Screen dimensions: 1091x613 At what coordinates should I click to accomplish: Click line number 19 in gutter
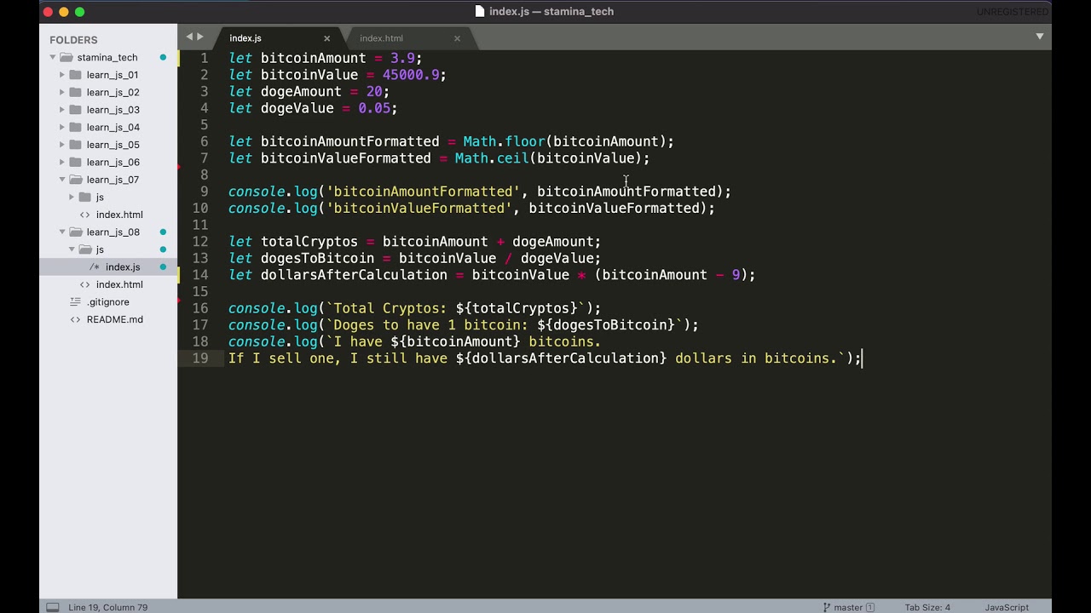[200, 358]
